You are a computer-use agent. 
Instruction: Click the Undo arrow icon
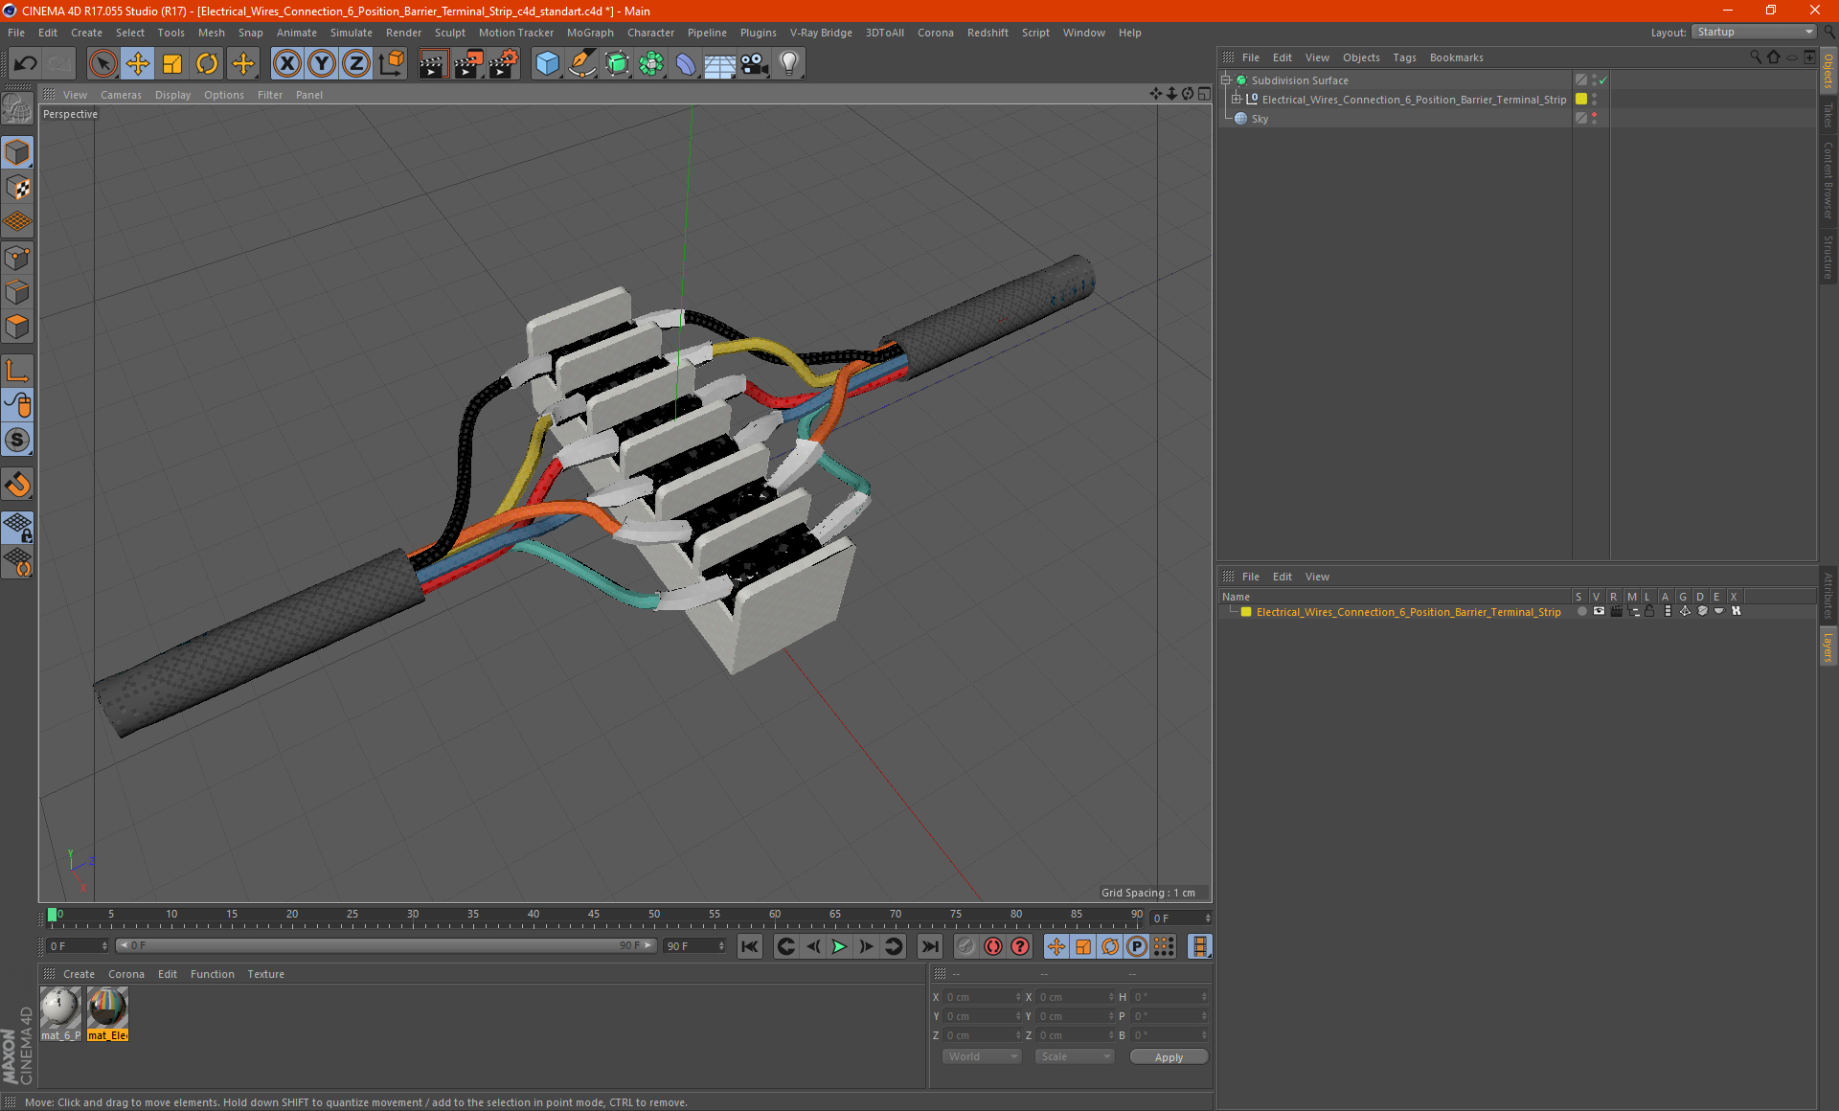(x=26, y=64)
